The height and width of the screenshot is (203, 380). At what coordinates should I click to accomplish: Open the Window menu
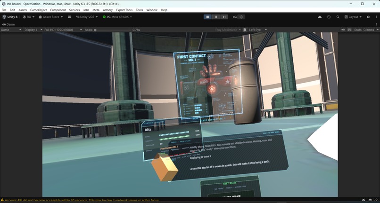(152, 10)
